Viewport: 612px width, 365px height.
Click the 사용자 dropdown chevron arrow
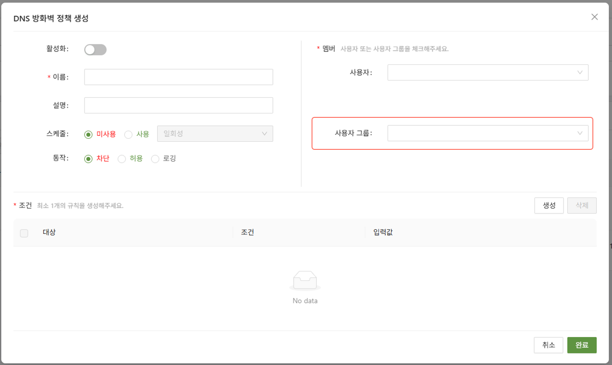click(x=580, y=72)
